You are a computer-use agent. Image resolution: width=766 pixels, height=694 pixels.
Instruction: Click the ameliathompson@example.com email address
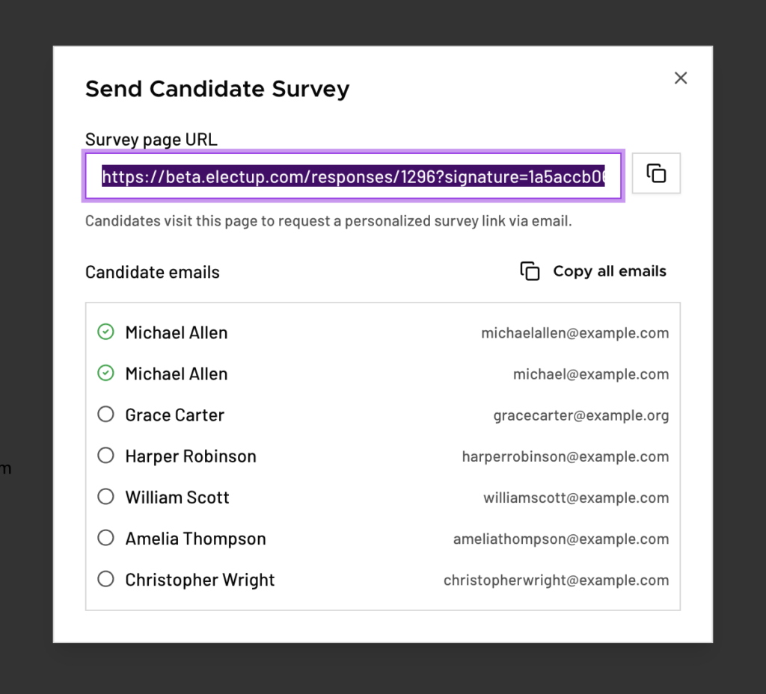click(560, 539)
